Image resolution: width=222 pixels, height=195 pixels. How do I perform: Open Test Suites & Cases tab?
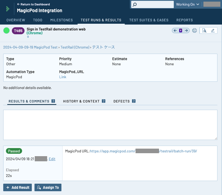coord(149,20)
